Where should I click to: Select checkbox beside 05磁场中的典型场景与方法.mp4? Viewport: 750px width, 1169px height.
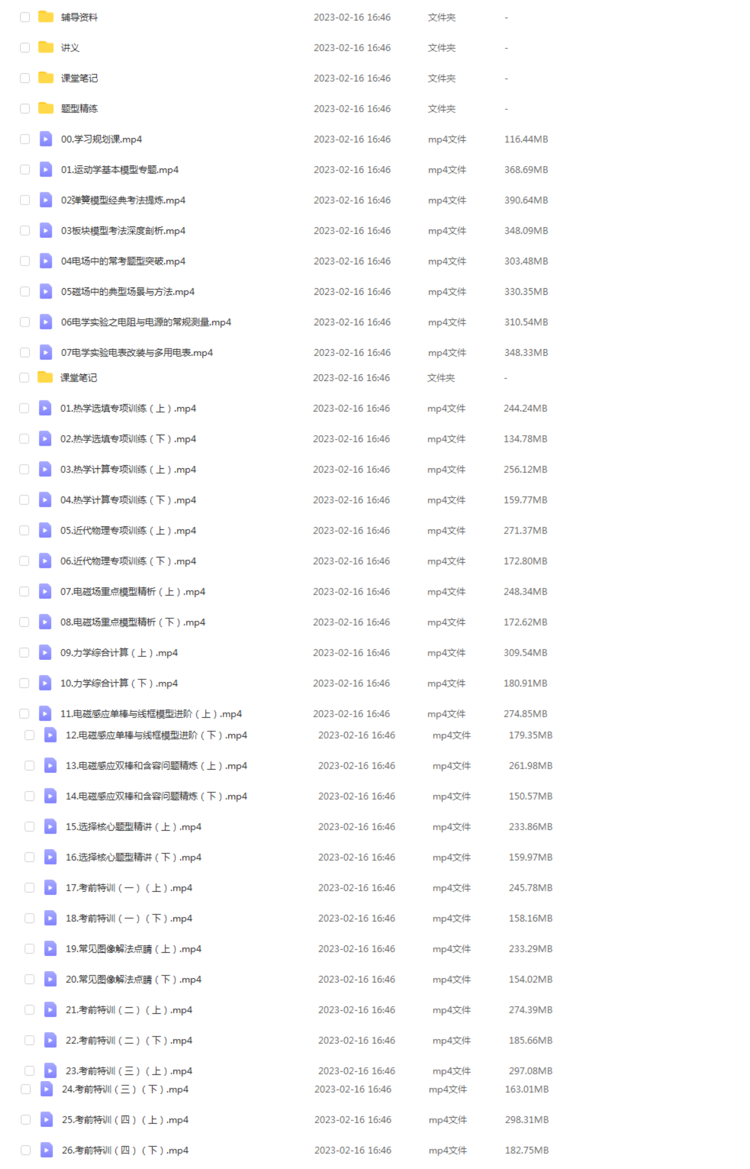[25, 292]
